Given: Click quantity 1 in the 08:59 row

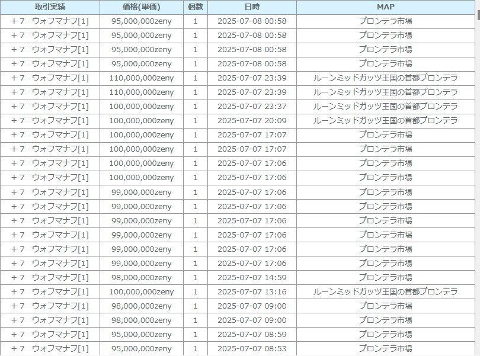Looking at the screenshot, I should coord(196,335).
